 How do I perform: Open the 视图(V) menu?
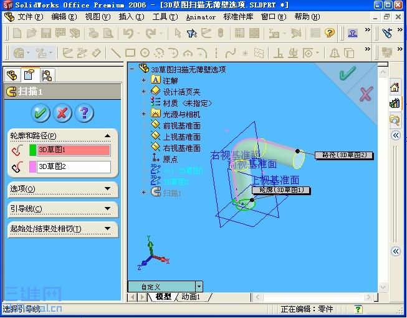(x=98, y=17)
